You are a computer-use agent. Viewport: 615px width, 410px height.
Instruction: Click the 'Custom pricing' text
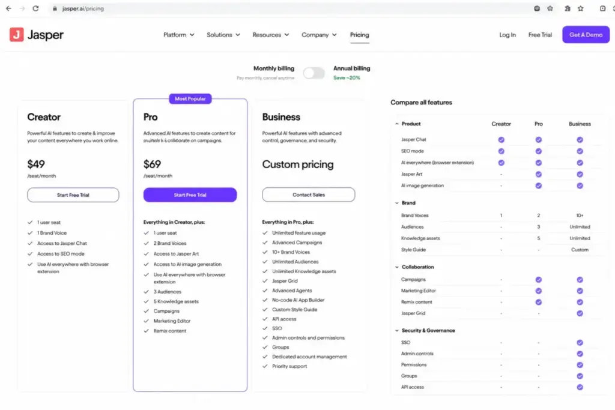(298, 164)
